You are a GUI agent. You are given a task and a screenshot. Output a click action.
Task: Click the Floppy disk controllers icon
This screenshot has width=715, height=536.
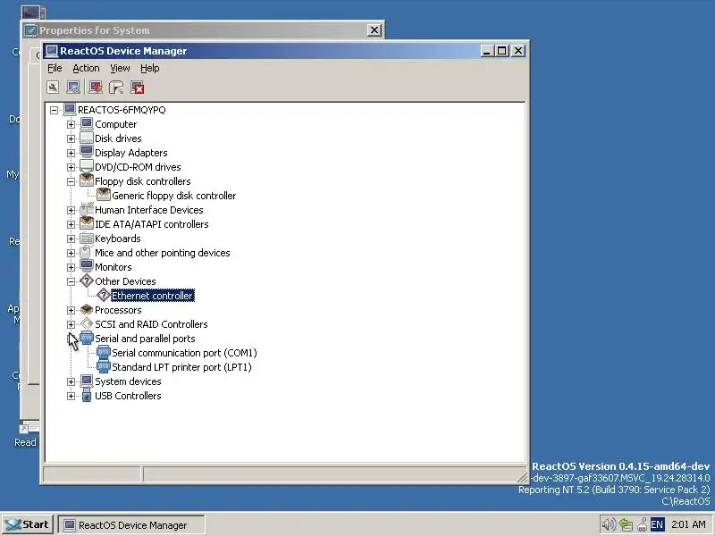(86, 181)
